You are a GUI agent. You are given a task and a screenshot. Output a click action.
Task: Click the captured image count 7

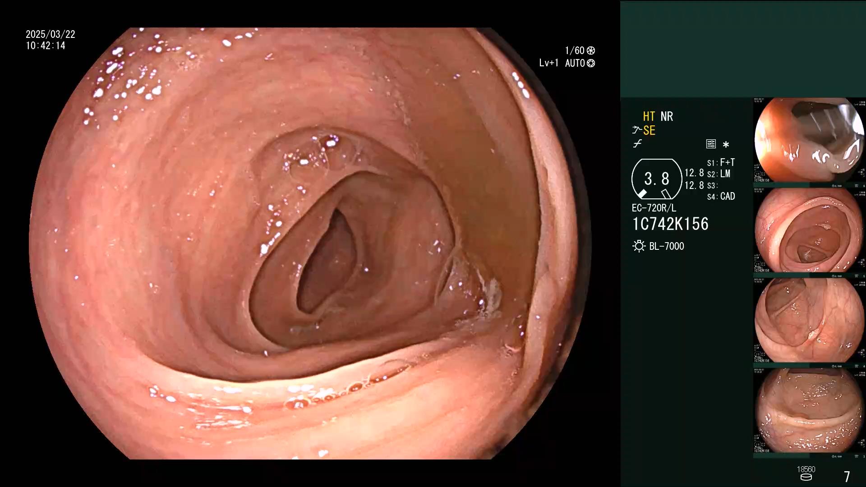click(847, 477)
